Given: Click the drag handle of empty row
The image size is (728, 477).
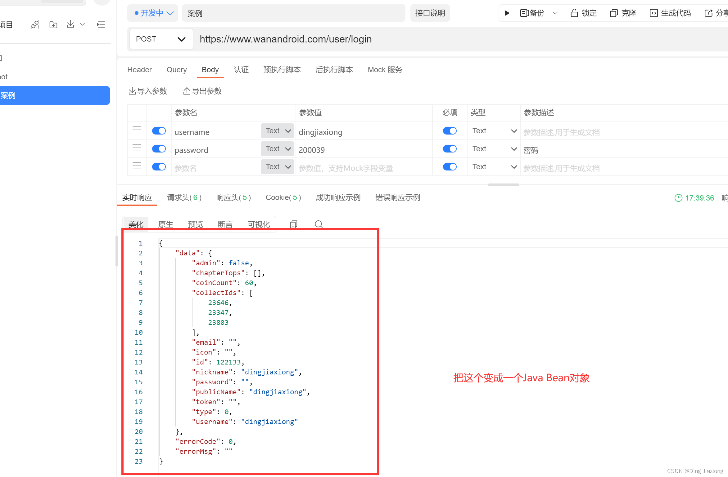Looking at the screenshot, I should 137,166.
